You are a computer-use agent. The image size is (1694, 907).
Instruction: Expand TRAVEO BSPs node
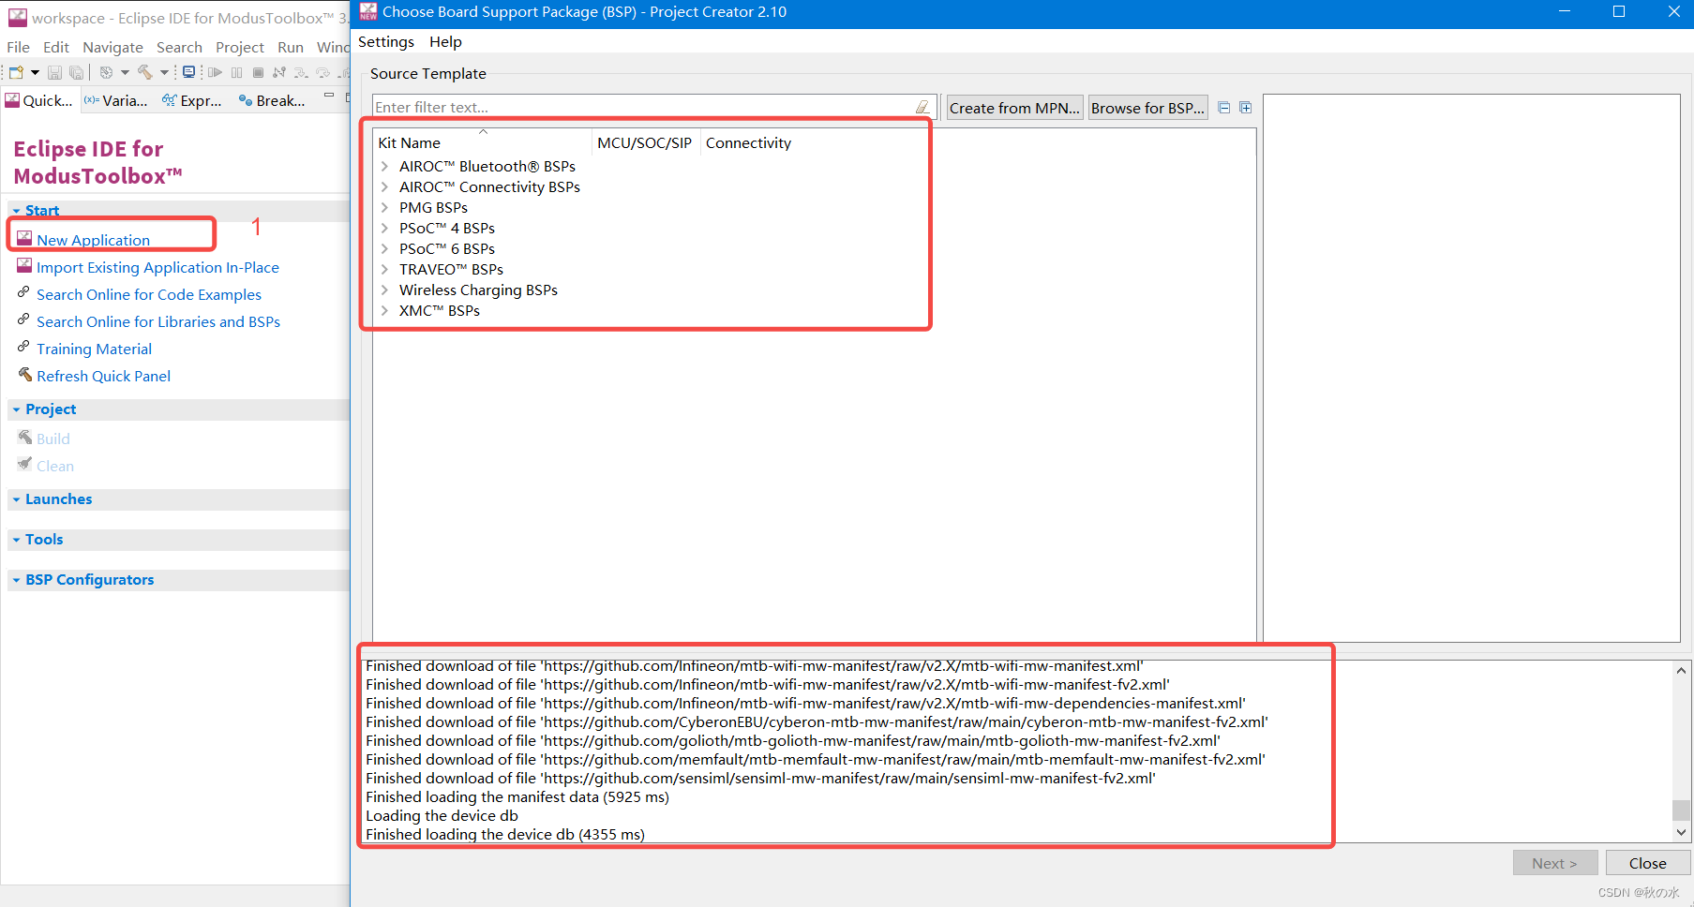tap(384, 269)
